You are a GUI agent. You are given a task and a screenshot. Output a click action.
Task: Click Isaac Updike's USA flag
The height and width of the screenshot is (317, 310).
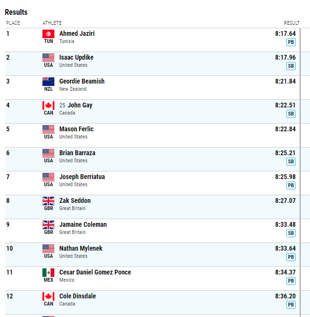coord(48,58)
